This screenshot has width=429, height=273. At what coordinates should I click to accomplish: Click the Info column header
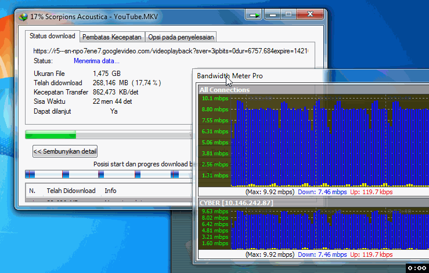[110, 191]
